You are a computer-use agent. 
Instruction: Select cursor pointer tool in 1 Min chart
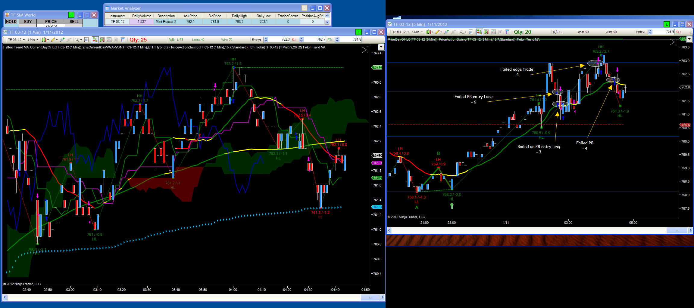click(x=77, y=40)
